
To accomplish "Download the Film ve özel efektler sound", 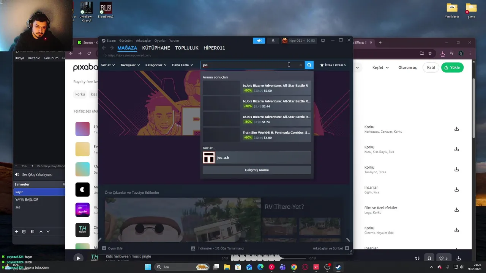I will click(x=456, y=210).
